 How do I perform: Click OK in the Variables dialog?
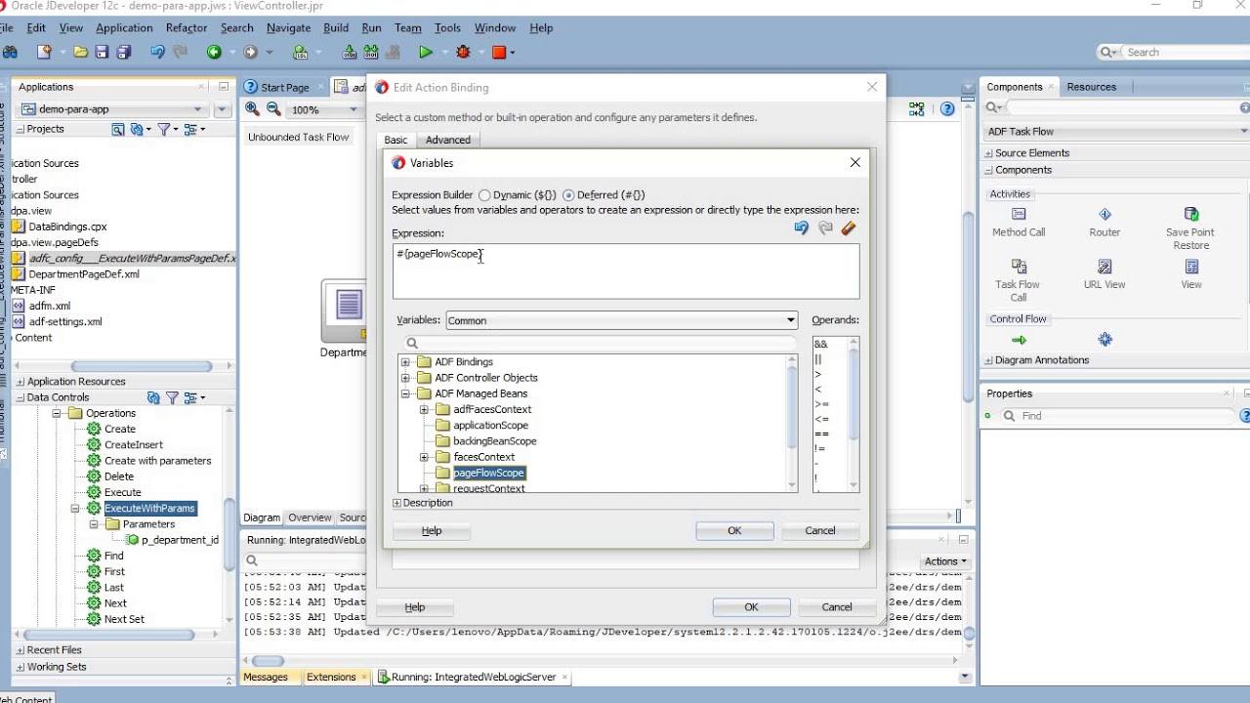tap(734, 530)
